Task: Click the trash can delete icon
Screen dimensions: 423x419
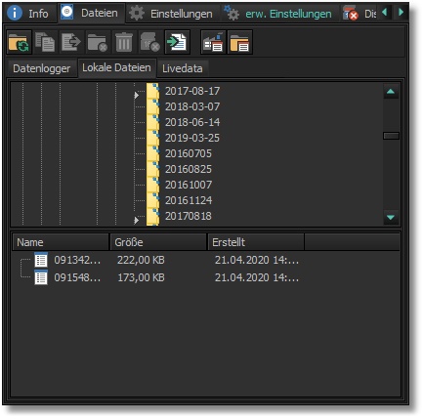Action: coord(124,42)
